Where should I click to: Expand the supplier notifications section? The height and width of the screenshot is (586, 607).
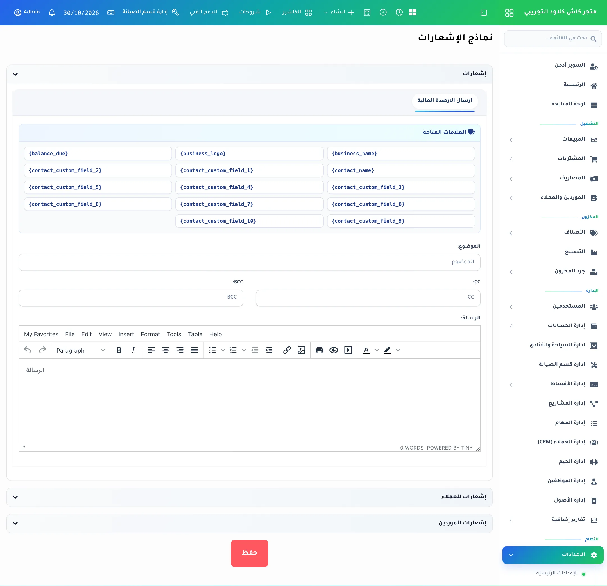click(249, 523)
